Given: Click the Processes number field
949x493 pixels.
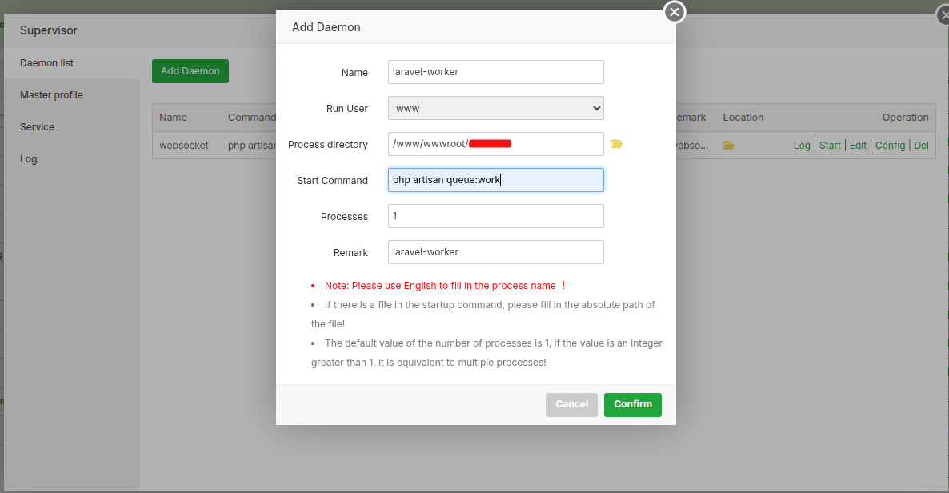Looking at the screenshot, I should (x=495, y=216).
